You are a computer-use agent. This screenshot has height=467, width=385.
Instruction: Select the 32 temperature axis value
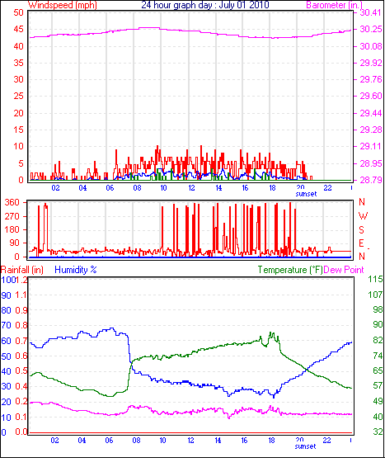(378, 432)
